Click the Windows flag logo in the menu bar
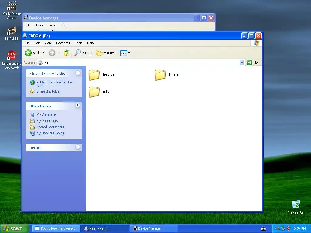This screenshot has height=233, width=311. 256,43
